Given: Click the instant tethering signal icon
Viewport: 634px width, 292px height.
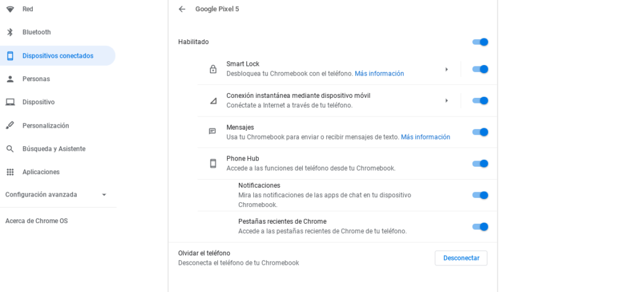Looking at the screenshot, I should coord(213,100).
